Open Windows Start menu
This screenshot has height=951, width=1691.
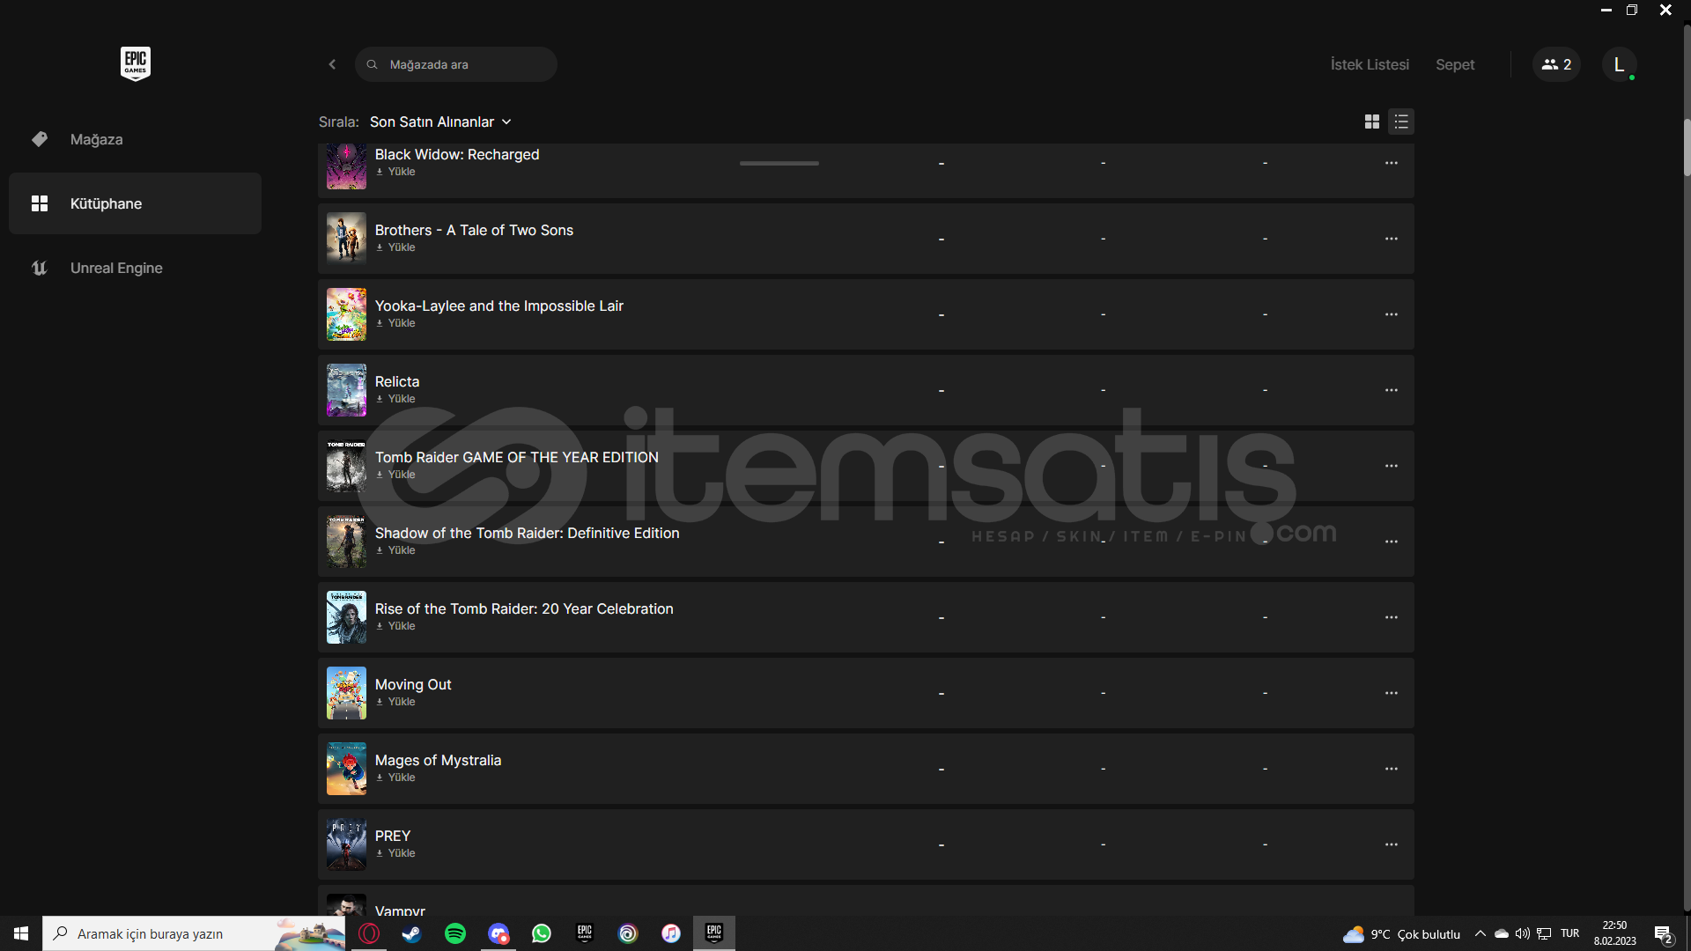(21, 933)
